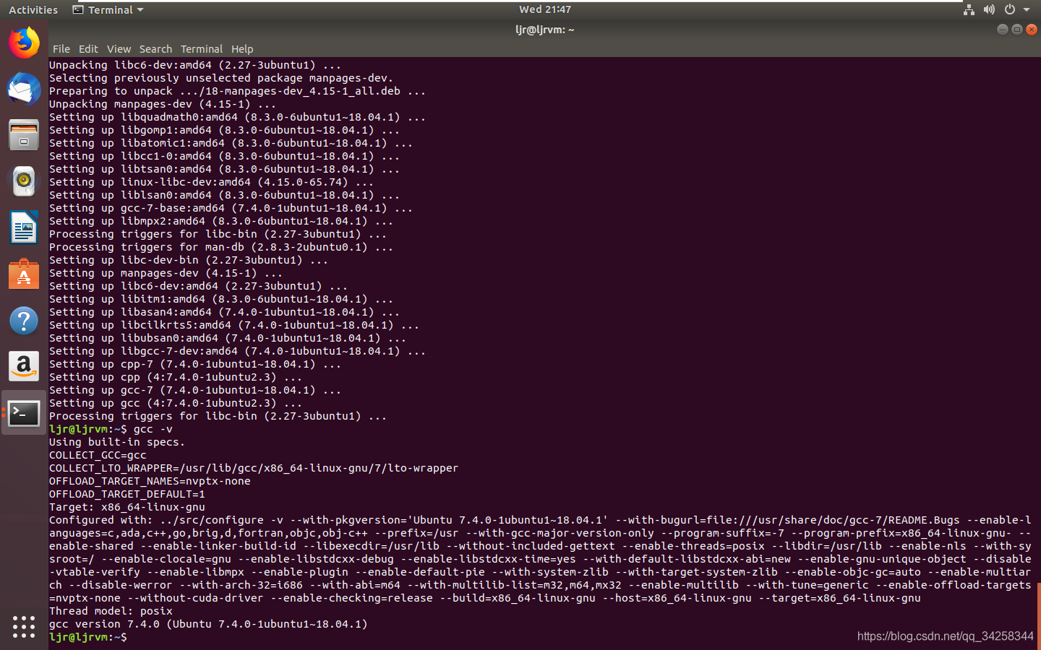
Task: Open the Terminal app menu dropdown
Action: point(108,9)
